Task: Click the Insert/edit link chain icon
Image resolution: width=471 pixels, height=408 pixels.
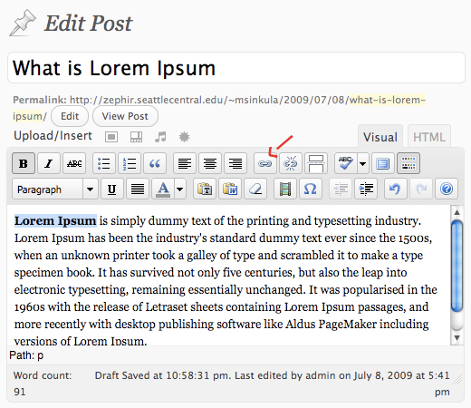Action: 264,163
